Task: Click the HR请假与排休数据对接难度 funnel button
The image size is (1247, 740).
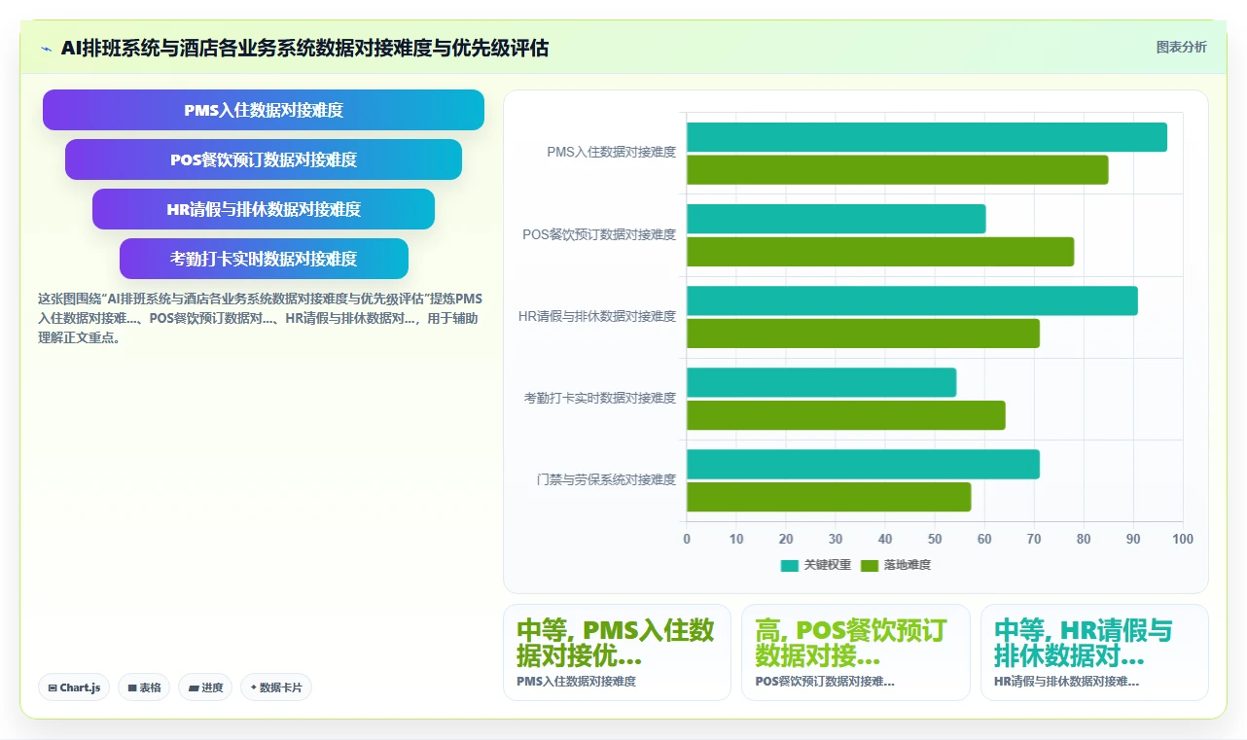Action: pyautogui.click(x=264, y=209)
